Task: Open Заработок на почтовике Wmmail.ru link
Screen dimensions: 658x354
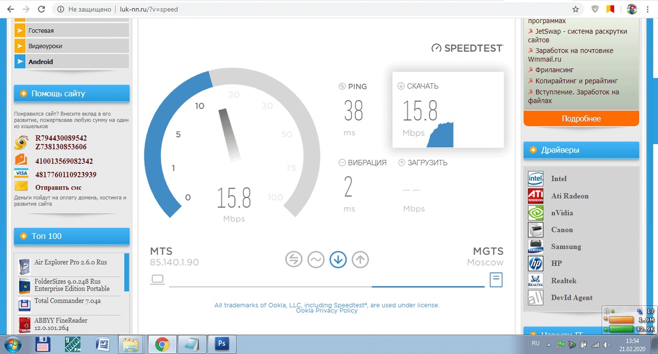Action: point(570,55)
